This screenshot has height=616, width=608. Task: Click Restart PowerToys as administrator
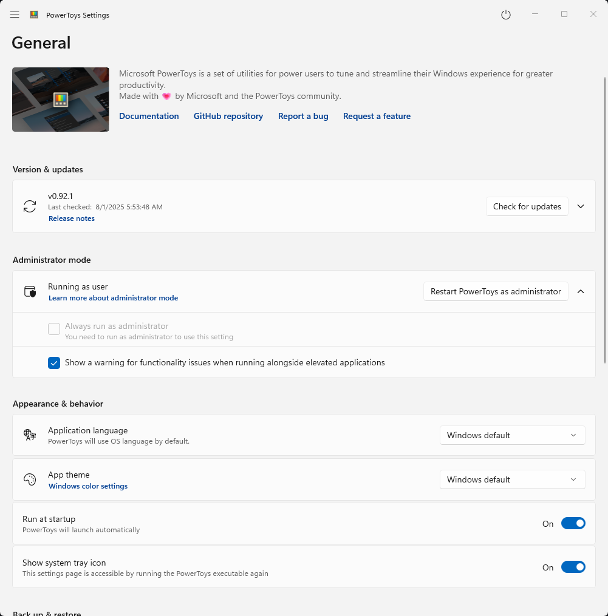pos(495,291)
